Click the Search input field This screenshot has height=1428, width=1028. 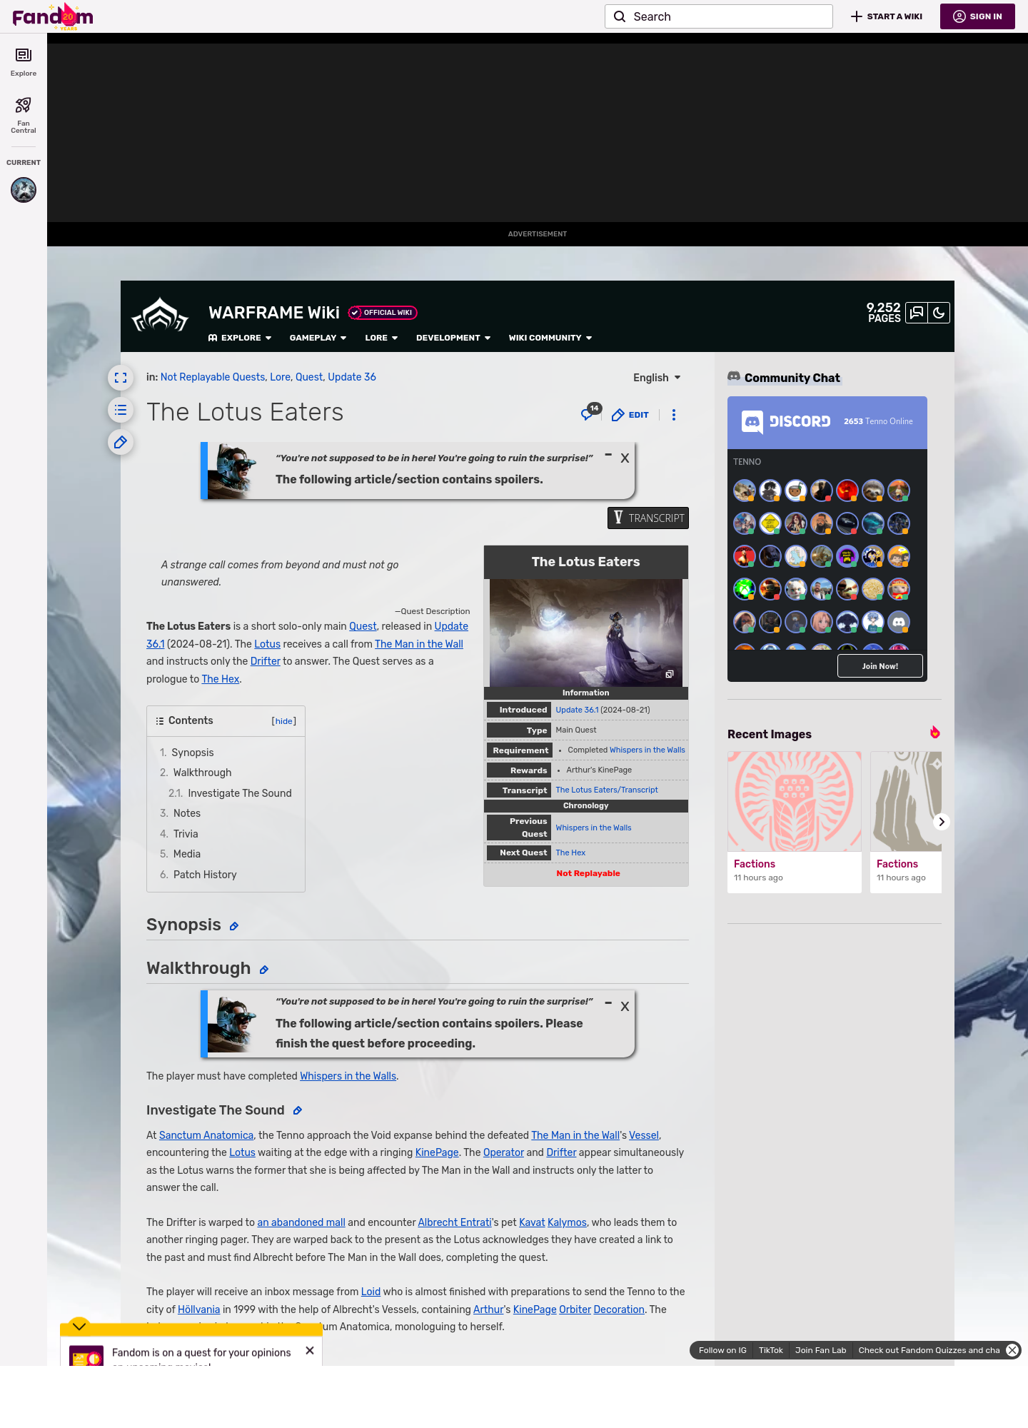[x=719, y=16]
